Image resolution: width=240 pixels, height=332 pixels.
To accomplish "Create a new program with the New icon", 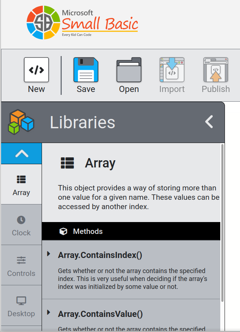I will tap(36, 70).
